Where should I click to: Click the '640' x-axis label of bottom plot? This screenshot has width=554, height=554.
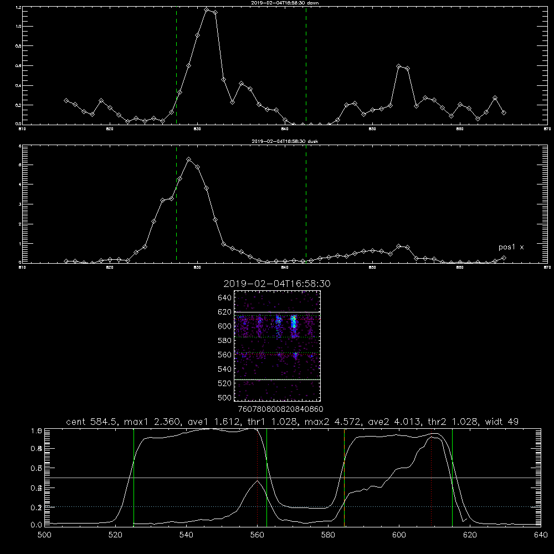(x=541, y=535)
